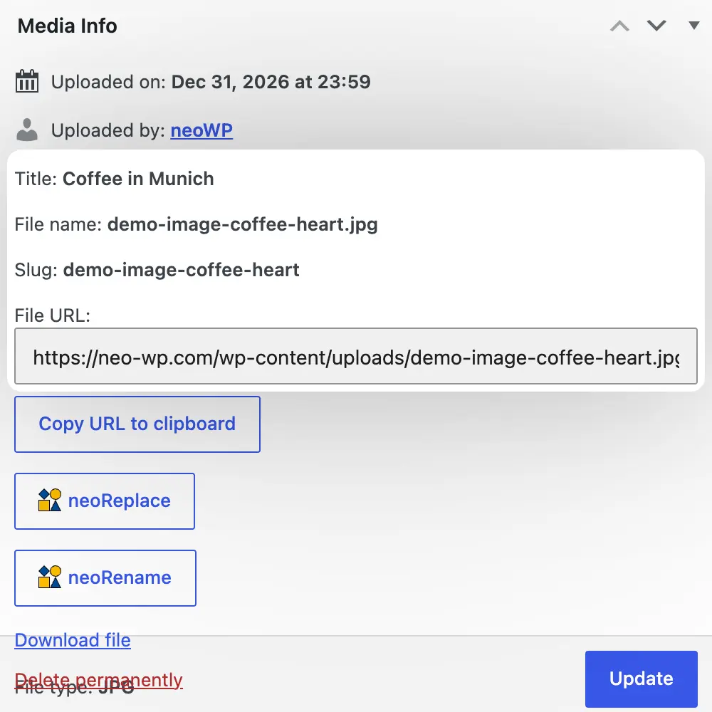This screenshot has width=712, height=712.
Task: Move Media Info panel up
Action: [619, 26]
